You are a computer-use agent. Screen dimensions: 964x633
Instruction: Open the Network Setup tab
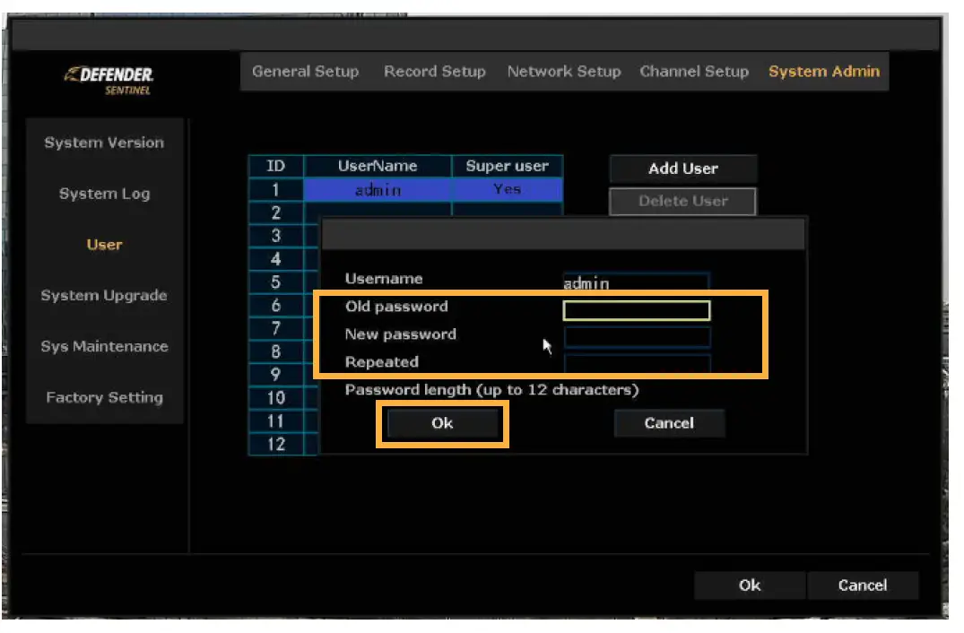(x=564, y=72)
